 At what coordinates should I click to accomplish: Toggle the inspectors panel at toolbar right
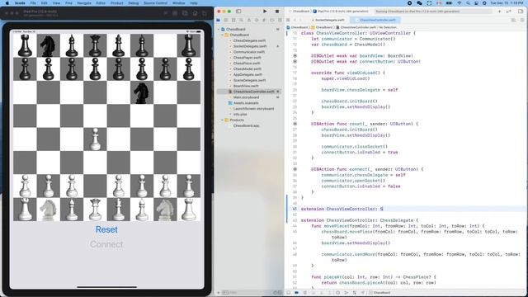[521, 11]
